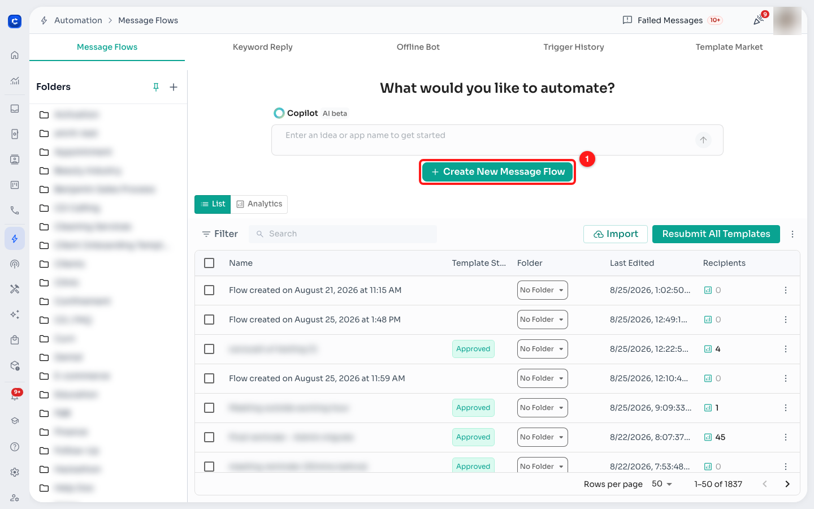Open row menu for flow created at 1:48 PM

[786, 320]
